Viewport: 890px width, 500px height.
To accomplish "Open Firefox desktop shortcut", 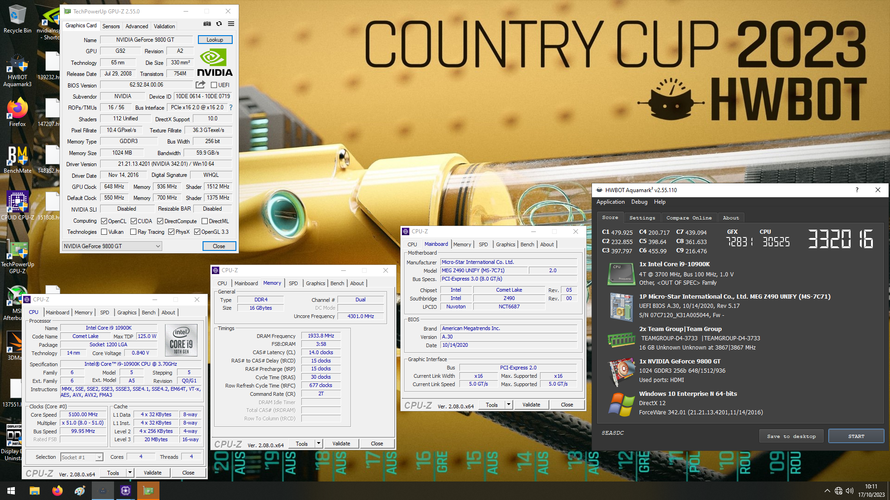I will point(18,112).
